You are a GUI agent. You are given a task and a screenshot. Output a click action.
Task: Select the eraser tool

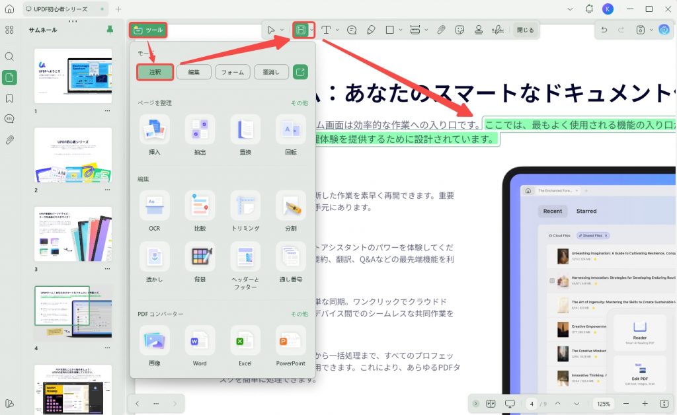click(x=371, y=30)
